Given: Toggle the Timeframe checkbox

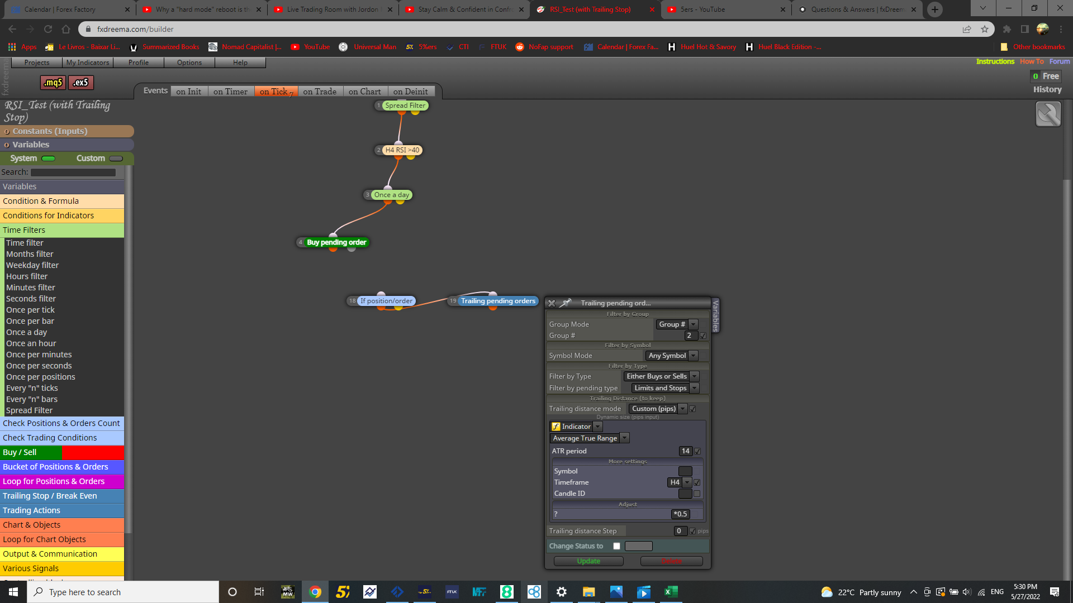Looking at the screenshot, I should pos(697,482).
